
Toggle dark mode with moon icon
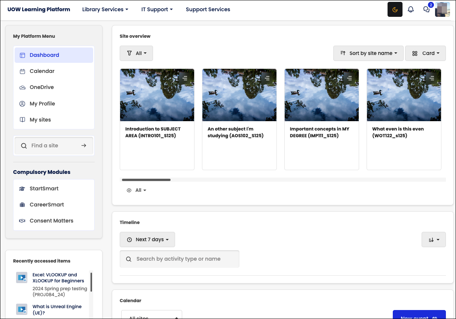(x=395, y=9)
